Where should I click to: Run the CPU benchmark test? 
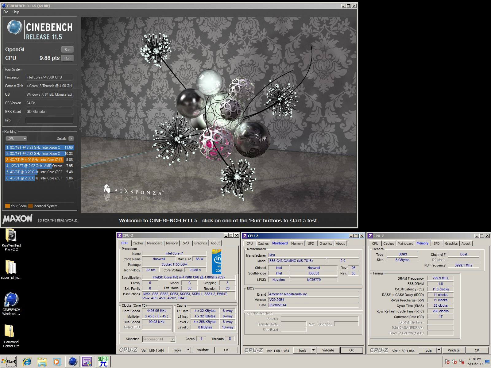pyautogui.click(x=67, y=58)
